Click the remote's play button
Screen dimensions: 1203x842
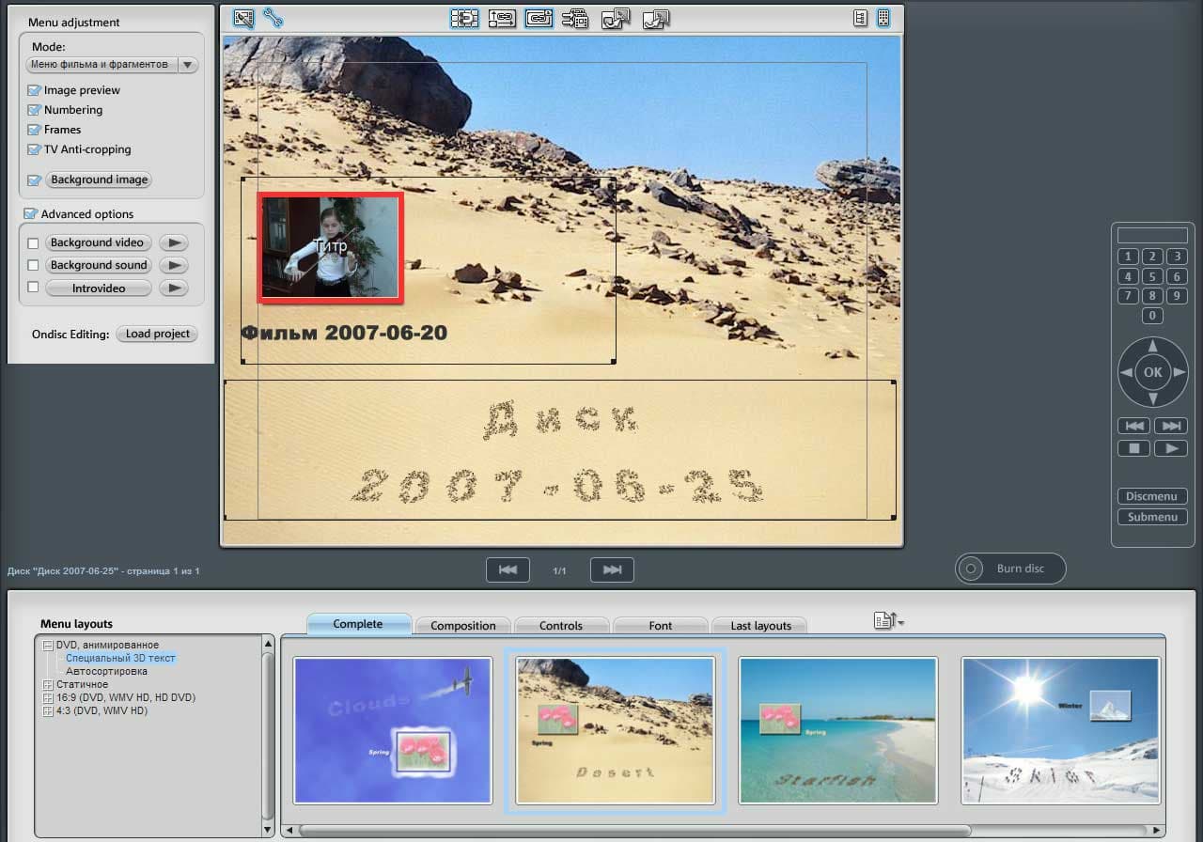click(1171, 448)
